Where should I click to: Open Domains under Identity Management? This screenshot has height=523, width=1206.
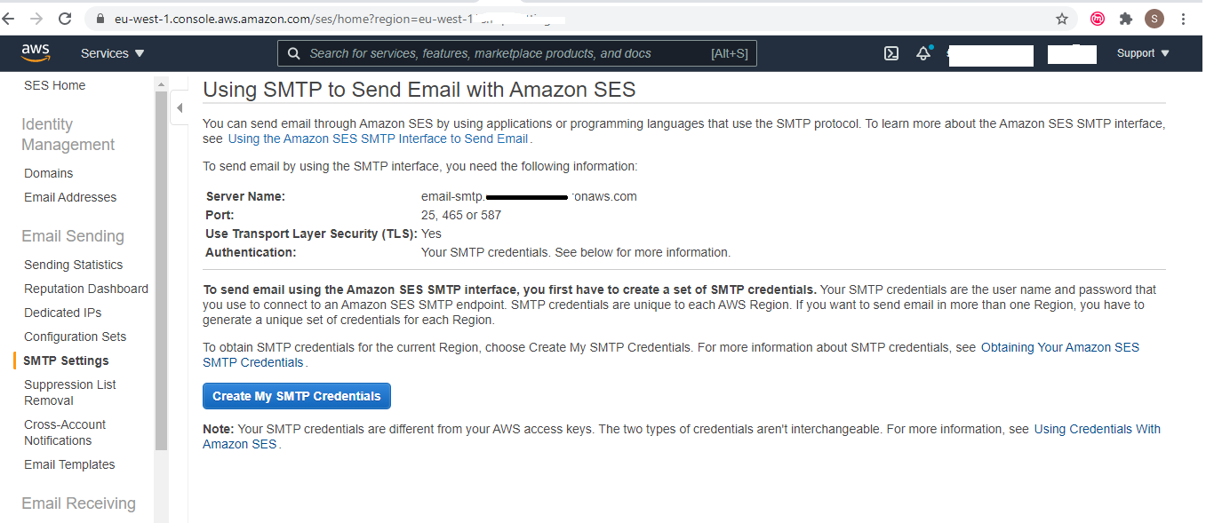click(x=48, y=172)
